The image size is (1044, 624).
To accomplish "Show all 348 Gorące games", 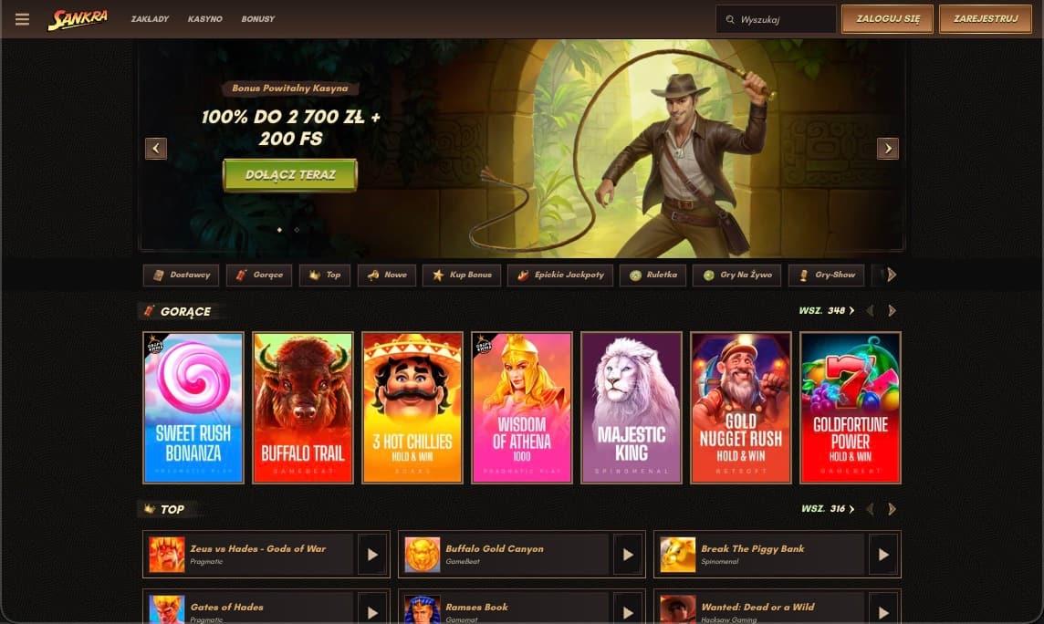I will click(826, 311).
